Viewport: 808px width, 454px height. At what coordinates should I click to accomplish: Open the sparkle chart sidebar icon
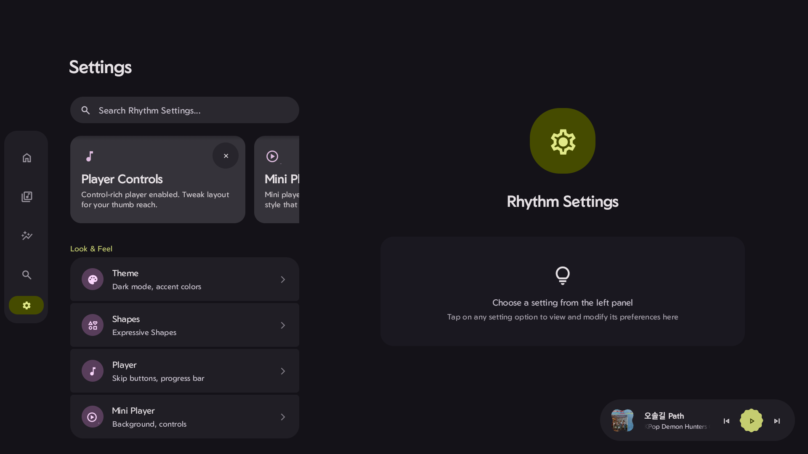tap(27, 235)
